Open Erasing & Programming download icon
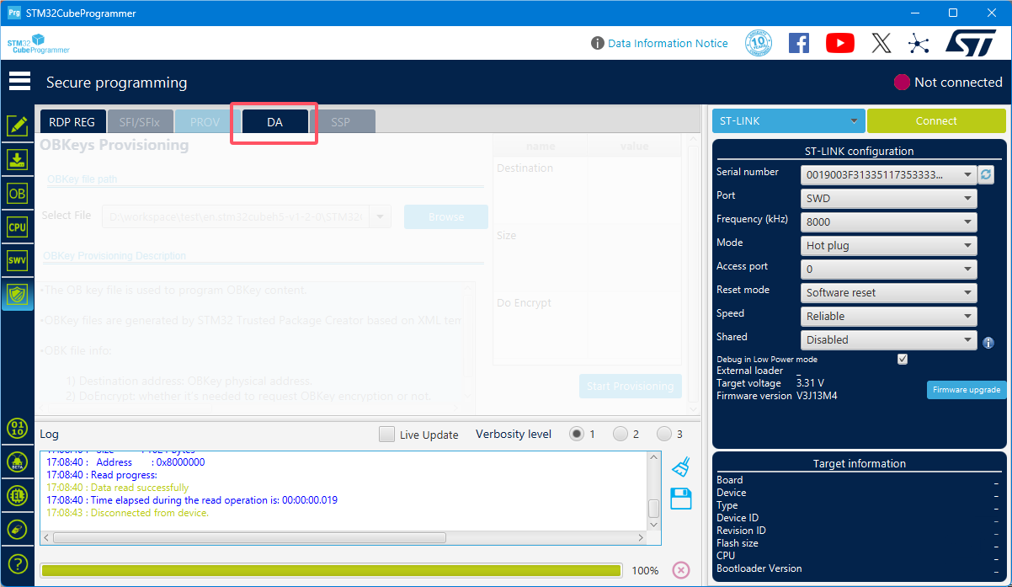This screenshot has height=587, width=1012. click(x=17, y=159)
